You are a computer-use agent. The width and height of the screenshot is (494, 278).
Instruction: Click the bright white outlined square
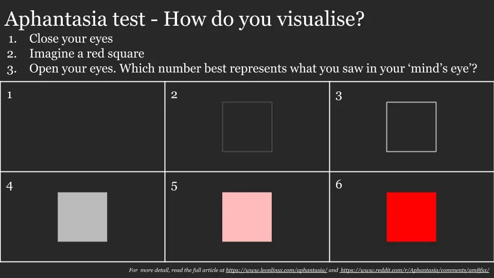point(411,127)
